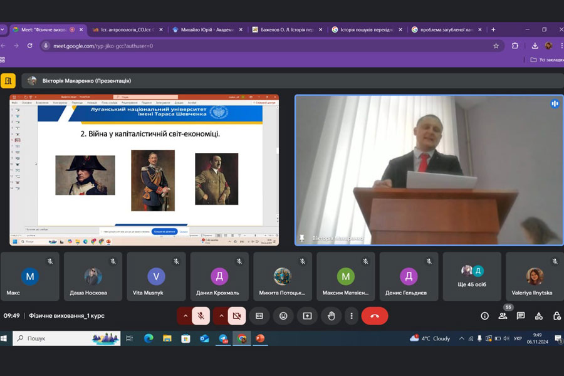Image resolution: width=564 pixels, height=376 pixels.
Task: Open the Activities panel
Action: pyautogui.click(x=539, y=316)
